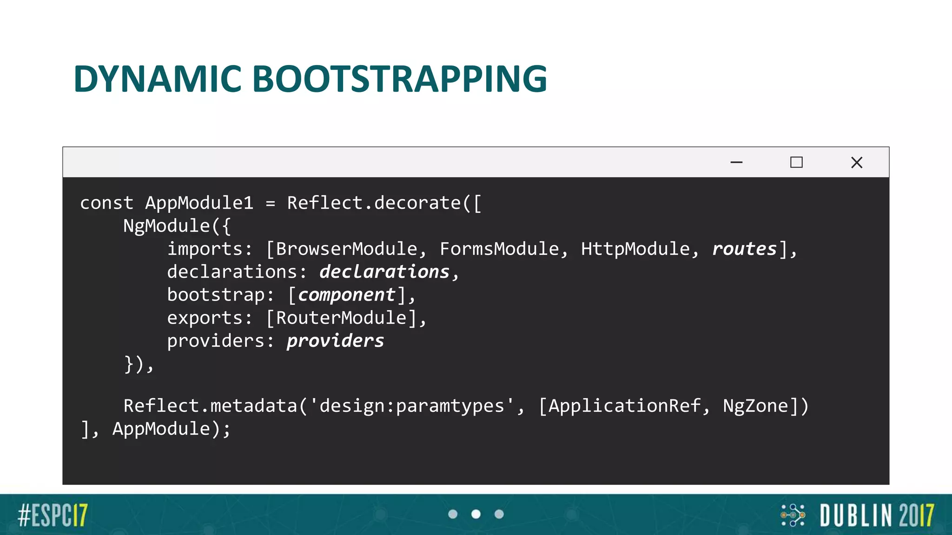This screenshot has height=535, width=952.
Task: Select the first footer dot
Action: pos(453,514)
